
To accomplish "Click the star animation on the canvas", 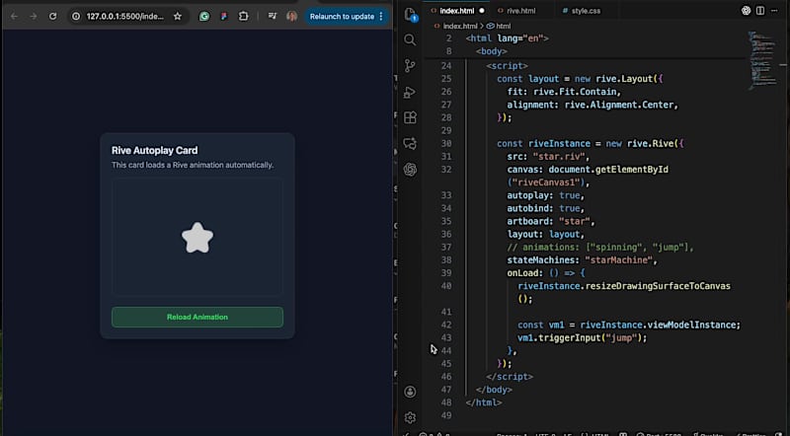I will coord(197,238).
